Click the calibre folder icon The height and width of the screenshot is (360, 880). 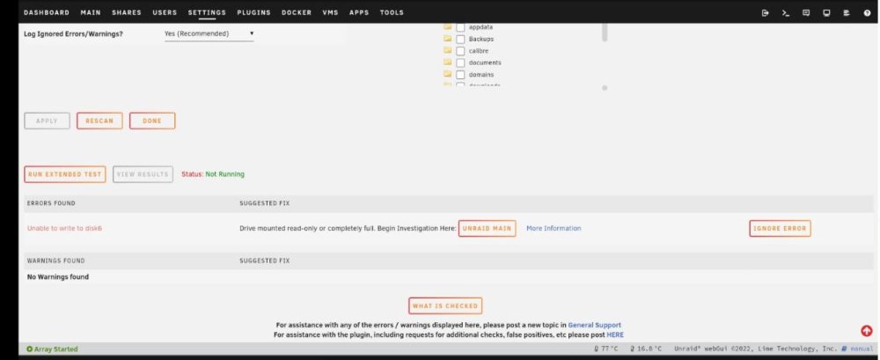click(448, 50)
